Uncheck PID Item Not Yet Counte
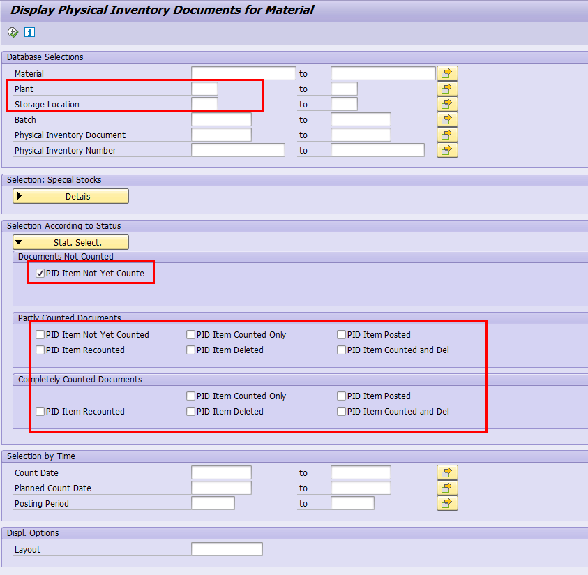 pos(40,273)
